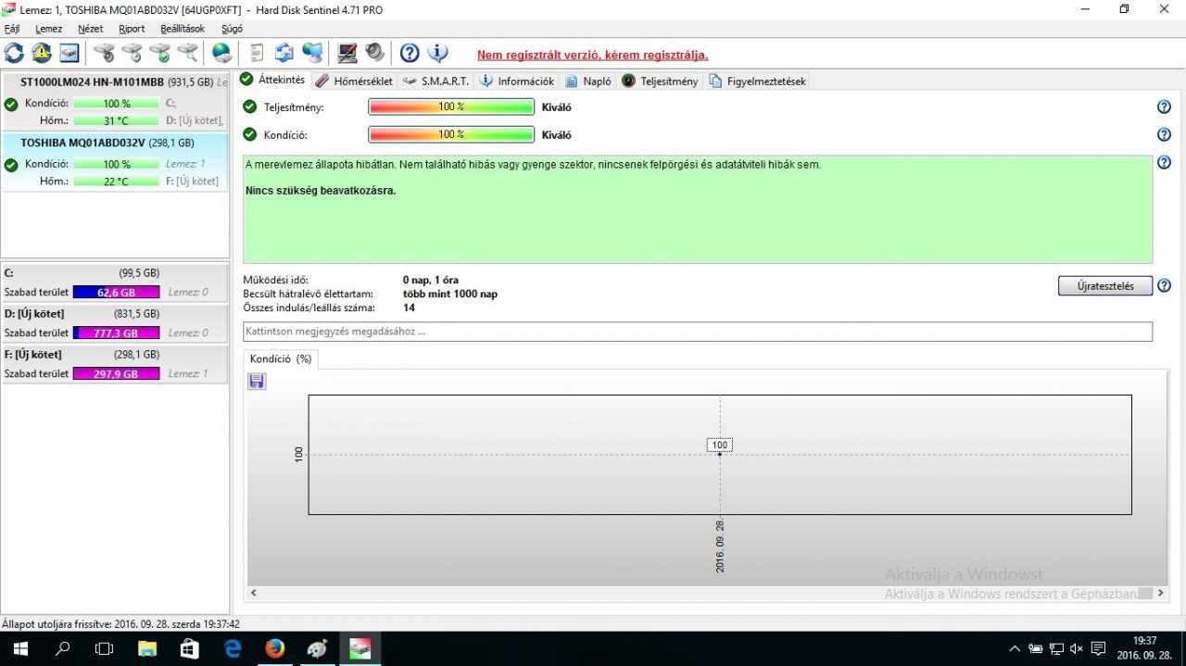The height and width of the screenshot is (666, 1186).
Task: Click the chart scrollbar left arrow
Action: [x=253, y=593]
